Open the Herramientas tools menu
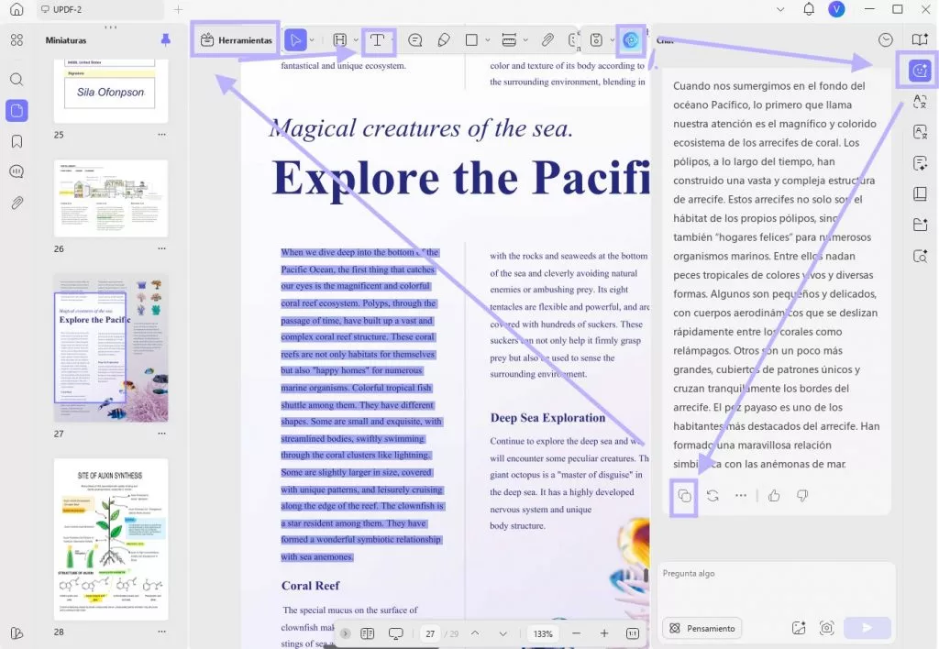 [x=236, y=40]
